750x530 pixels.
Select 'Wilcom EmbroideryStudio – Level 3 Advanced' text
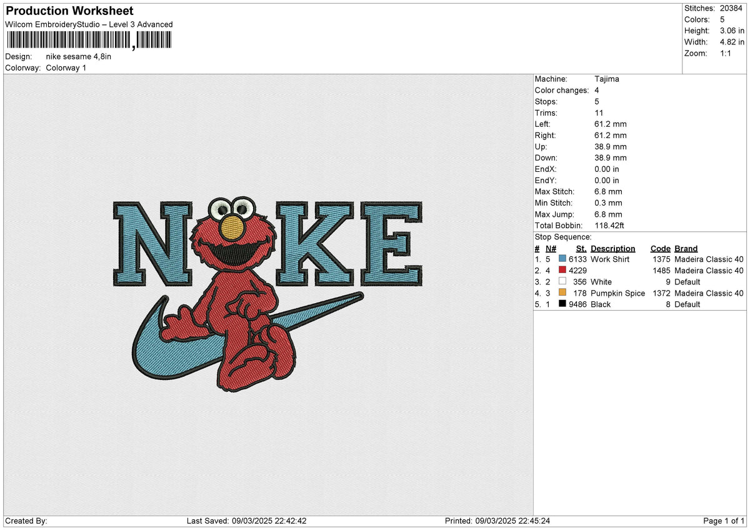89,24
